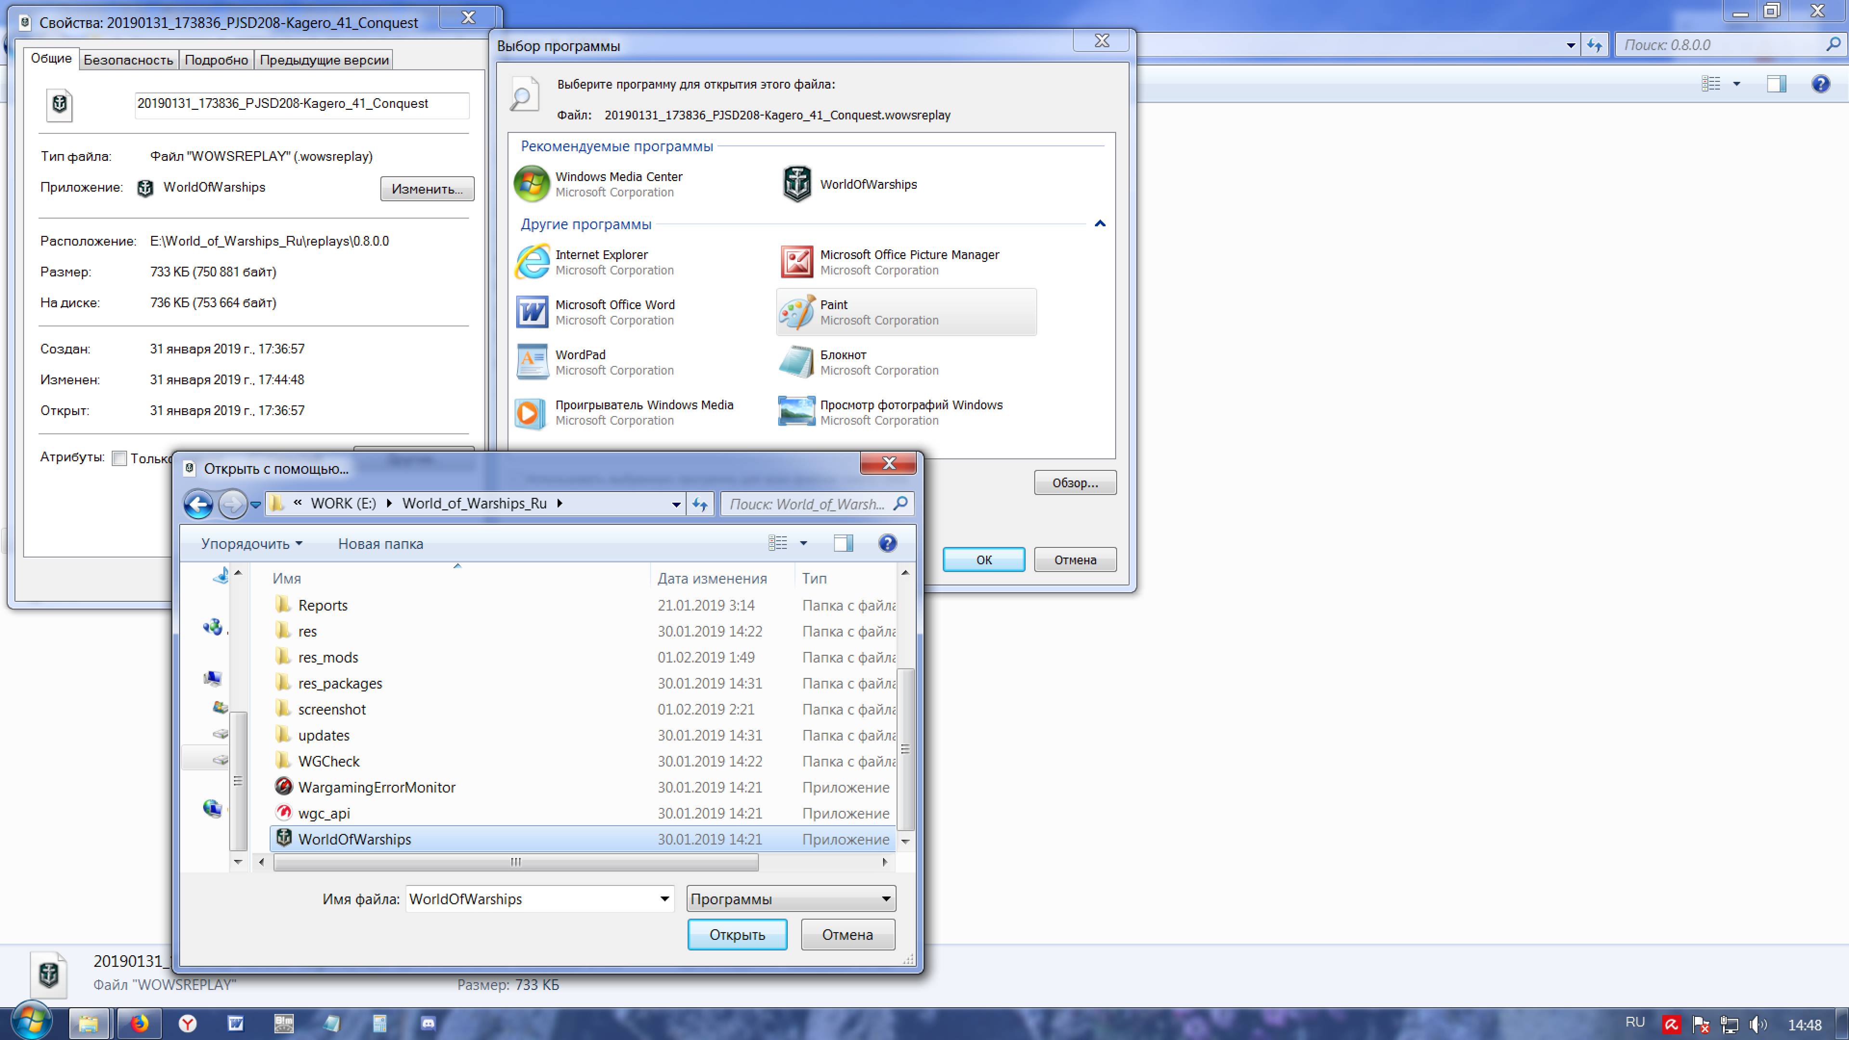Click refresh icon beside the dialog address bar
Image resolution: width=1849 pixels, height=1040 pixels.
700,504
